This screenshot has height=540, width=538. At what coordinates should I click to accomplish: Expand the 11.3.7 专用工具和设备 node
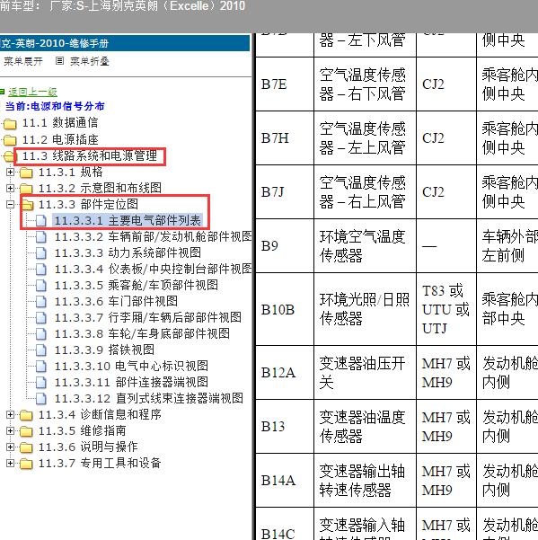click(10, 463)
